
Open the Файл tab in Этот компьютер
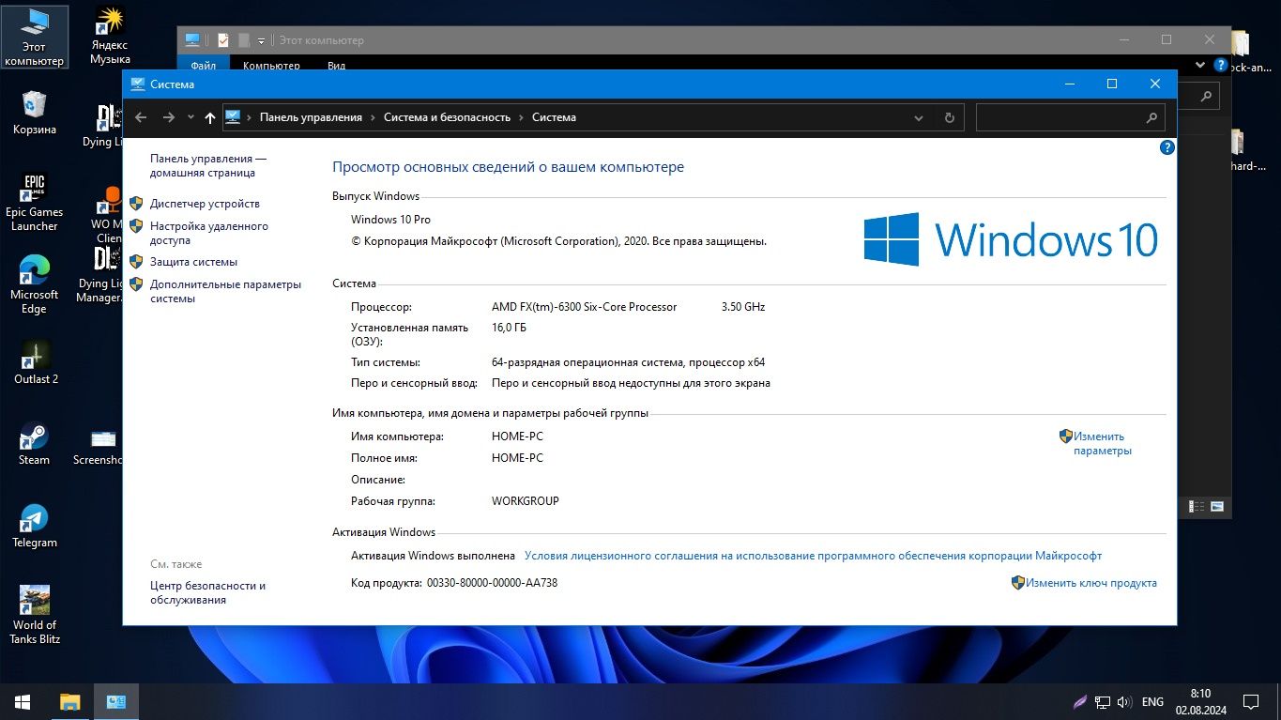tap(203, 65)
